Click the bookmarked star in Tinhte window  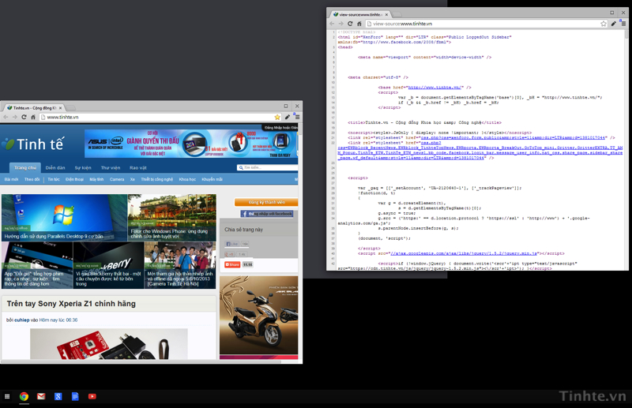(277, 117)
